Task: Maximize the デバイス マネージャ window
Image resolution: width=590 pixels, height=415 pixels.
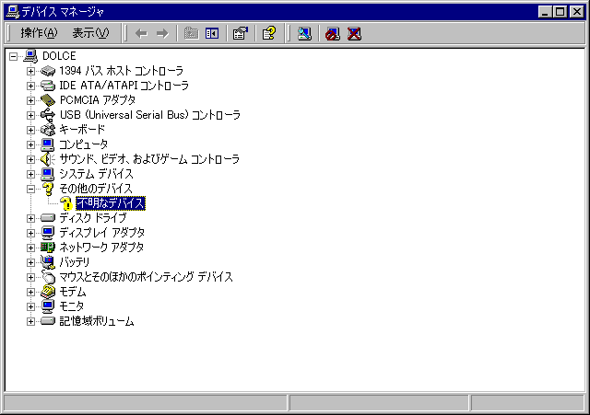Action: point(560,12)
